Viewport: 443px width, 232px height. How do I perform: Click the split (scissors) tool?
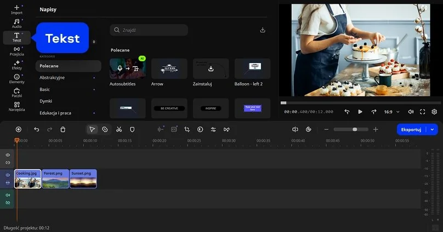pyautogui.click(x=118, y=129)
